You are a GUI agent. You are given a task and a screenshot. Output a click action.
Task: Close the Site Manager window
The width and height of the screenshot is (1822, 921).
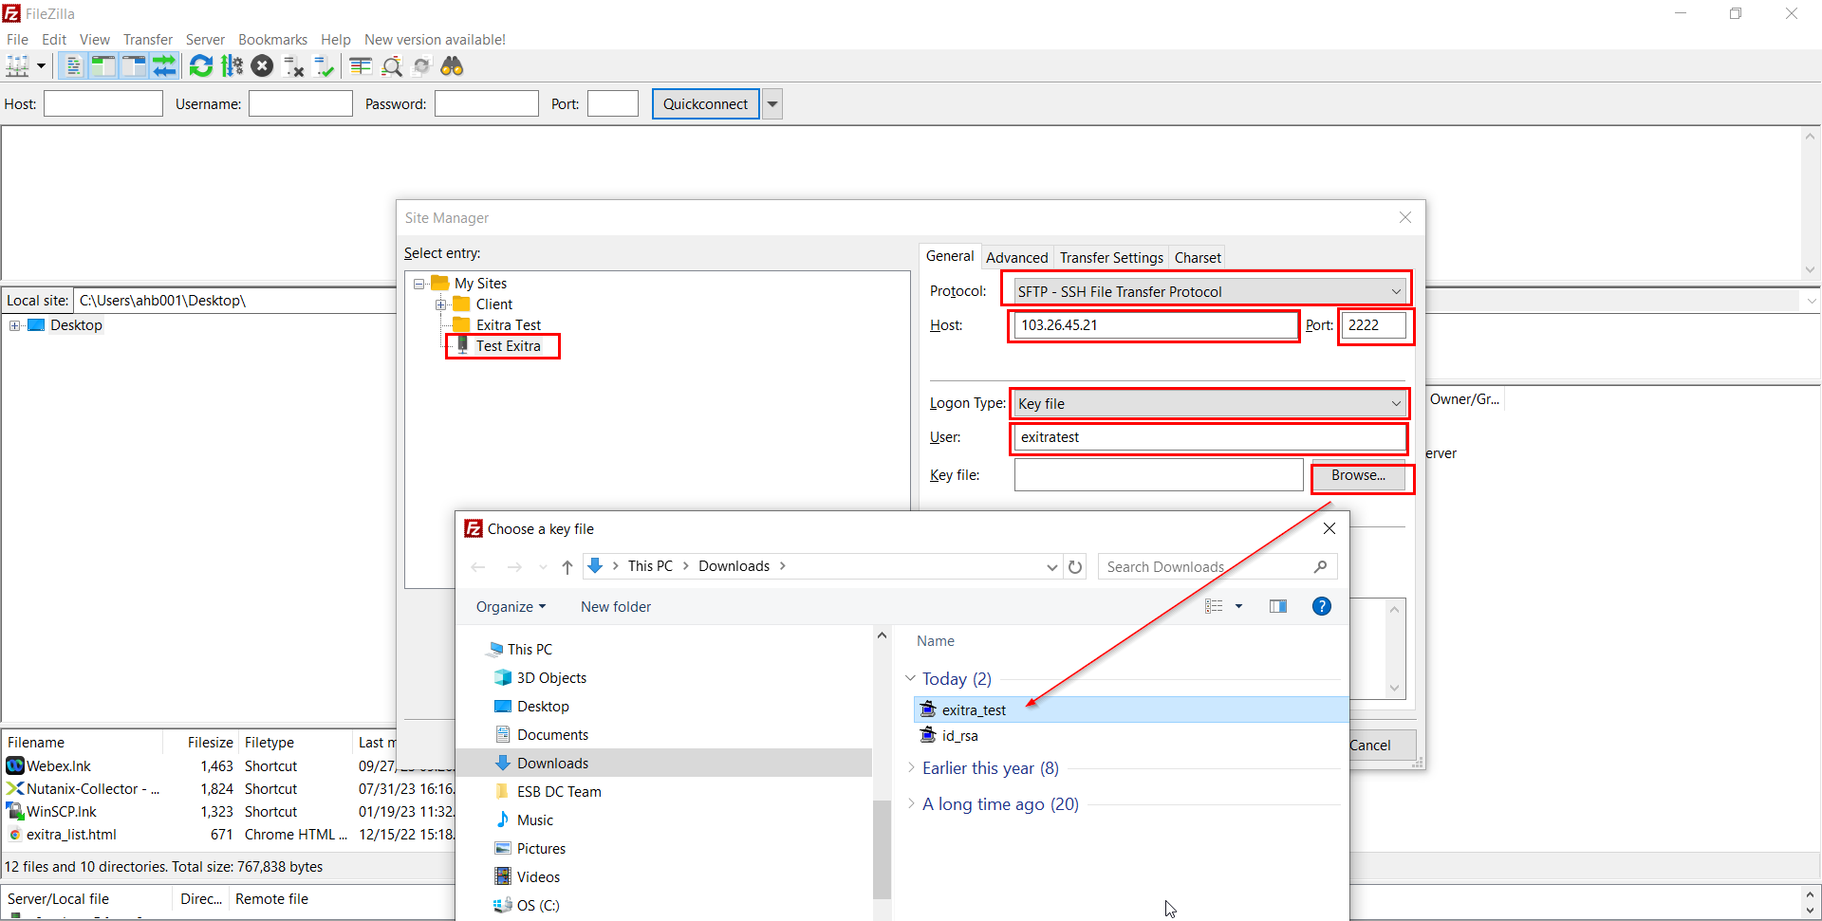pyautogui.click(x=1405, y=217)
